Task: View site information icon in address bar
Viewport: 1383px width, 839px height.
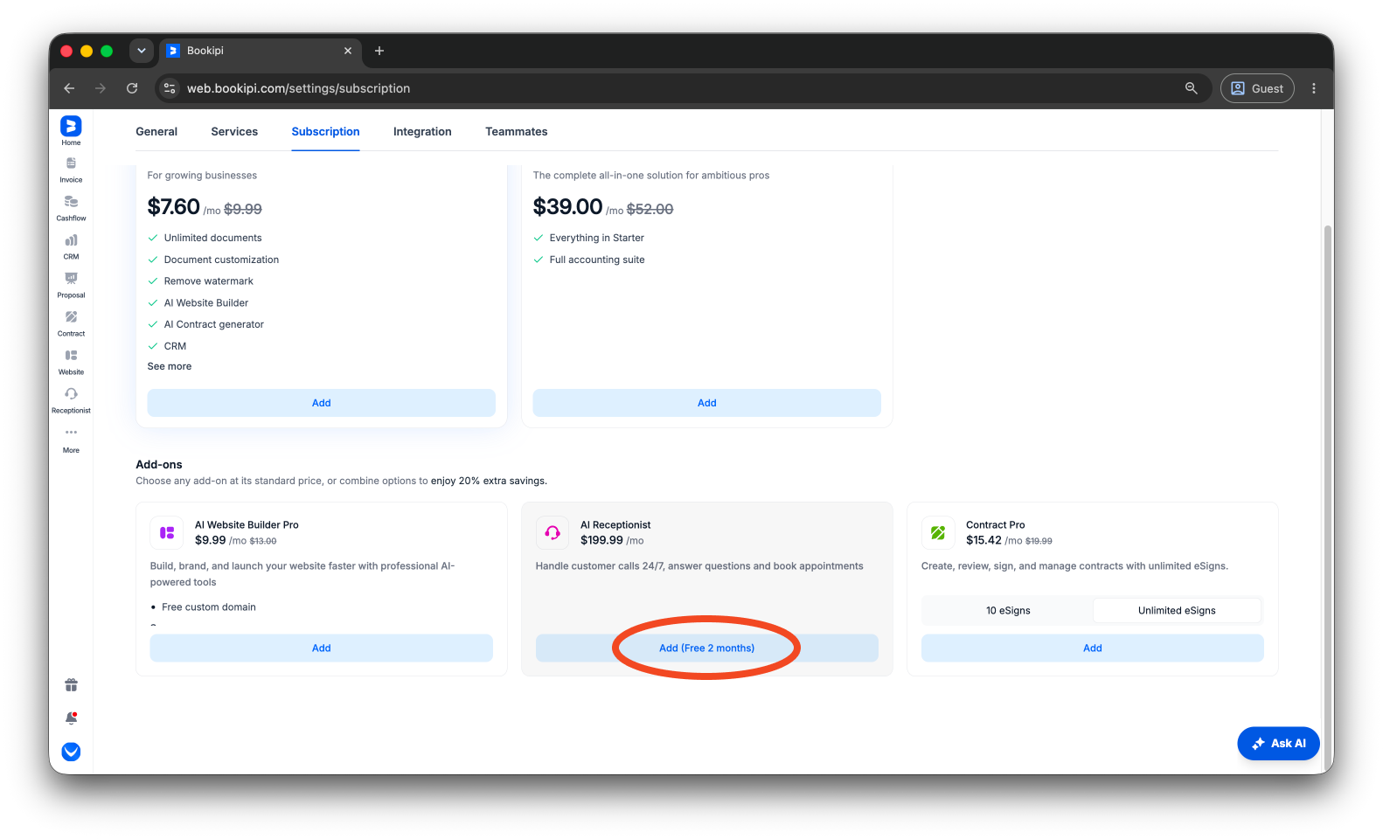Action: [170, 88]
